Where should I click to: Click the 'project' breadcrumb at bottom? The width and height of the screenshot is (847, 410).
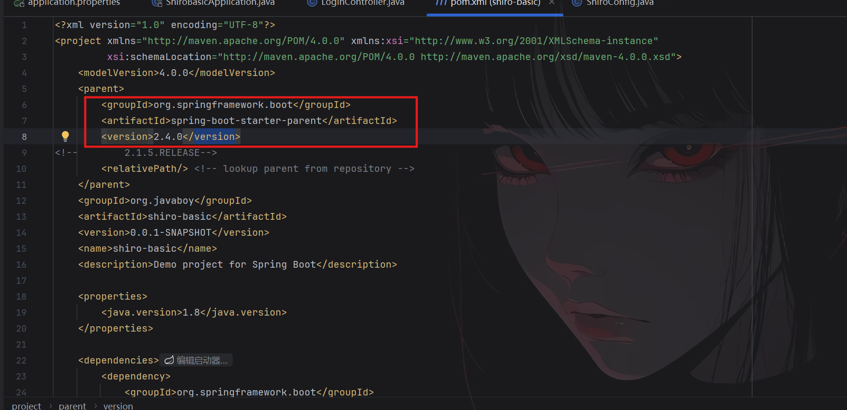pos(27,406)
